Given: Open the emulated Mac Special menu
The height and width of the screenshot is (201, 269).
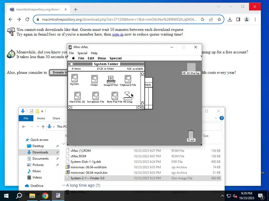Looking at the screenshot, I should 116,58.
